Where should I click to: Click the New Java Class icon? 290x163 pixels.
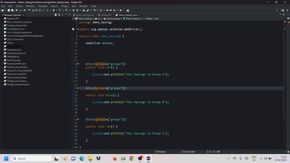click(x=77, y=10)
